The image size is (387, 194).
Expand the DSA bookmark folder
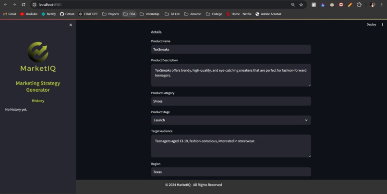coord(129,14)
